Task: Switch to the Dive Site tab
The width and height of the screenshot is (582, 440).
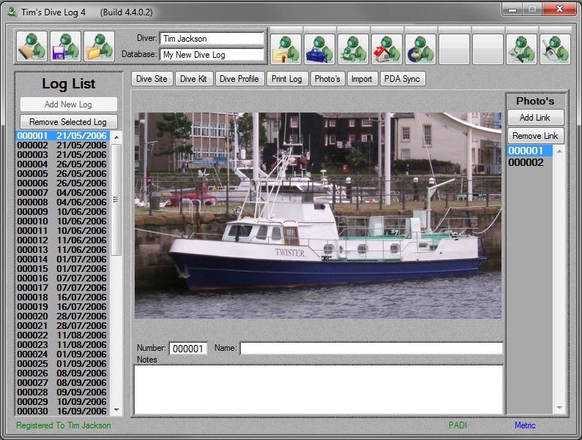Action: (152, 79)
